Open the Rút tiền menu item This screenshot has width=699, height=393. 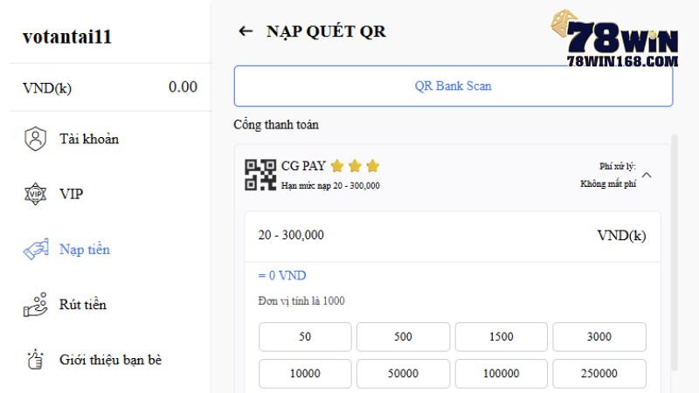(83, 305)
